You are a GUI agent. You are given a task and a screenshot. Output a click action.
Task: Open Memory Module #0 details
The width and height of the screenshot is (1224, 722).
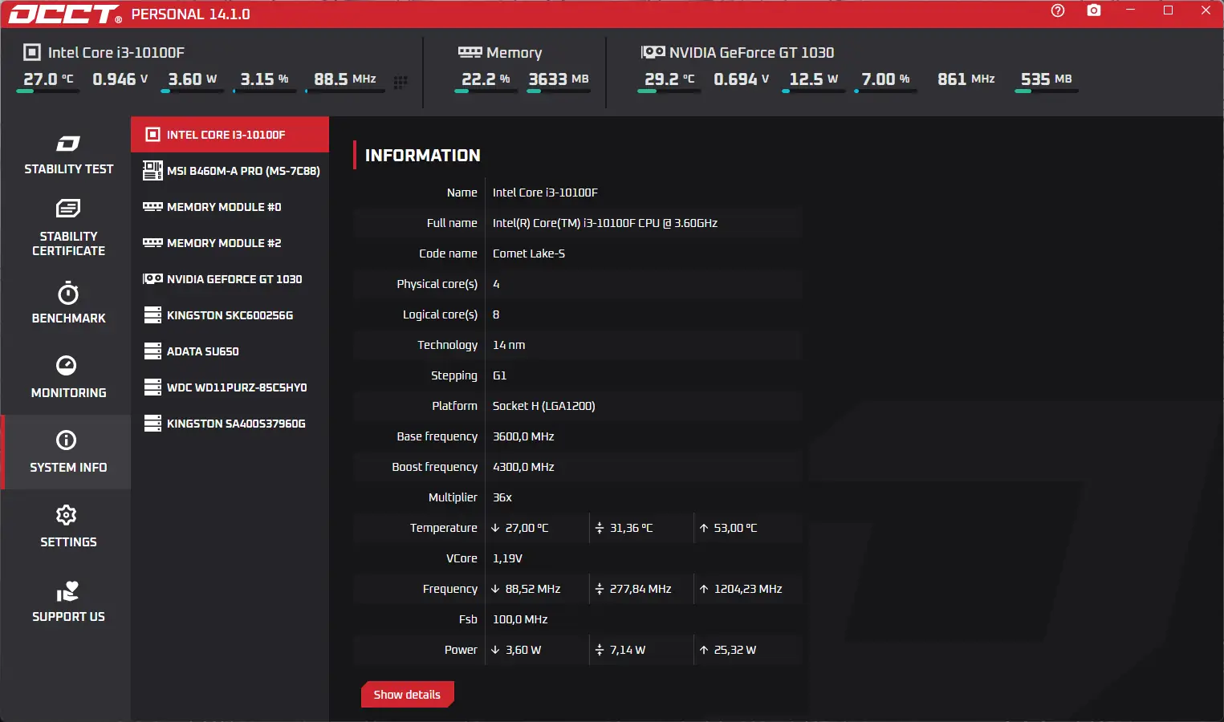230,207
